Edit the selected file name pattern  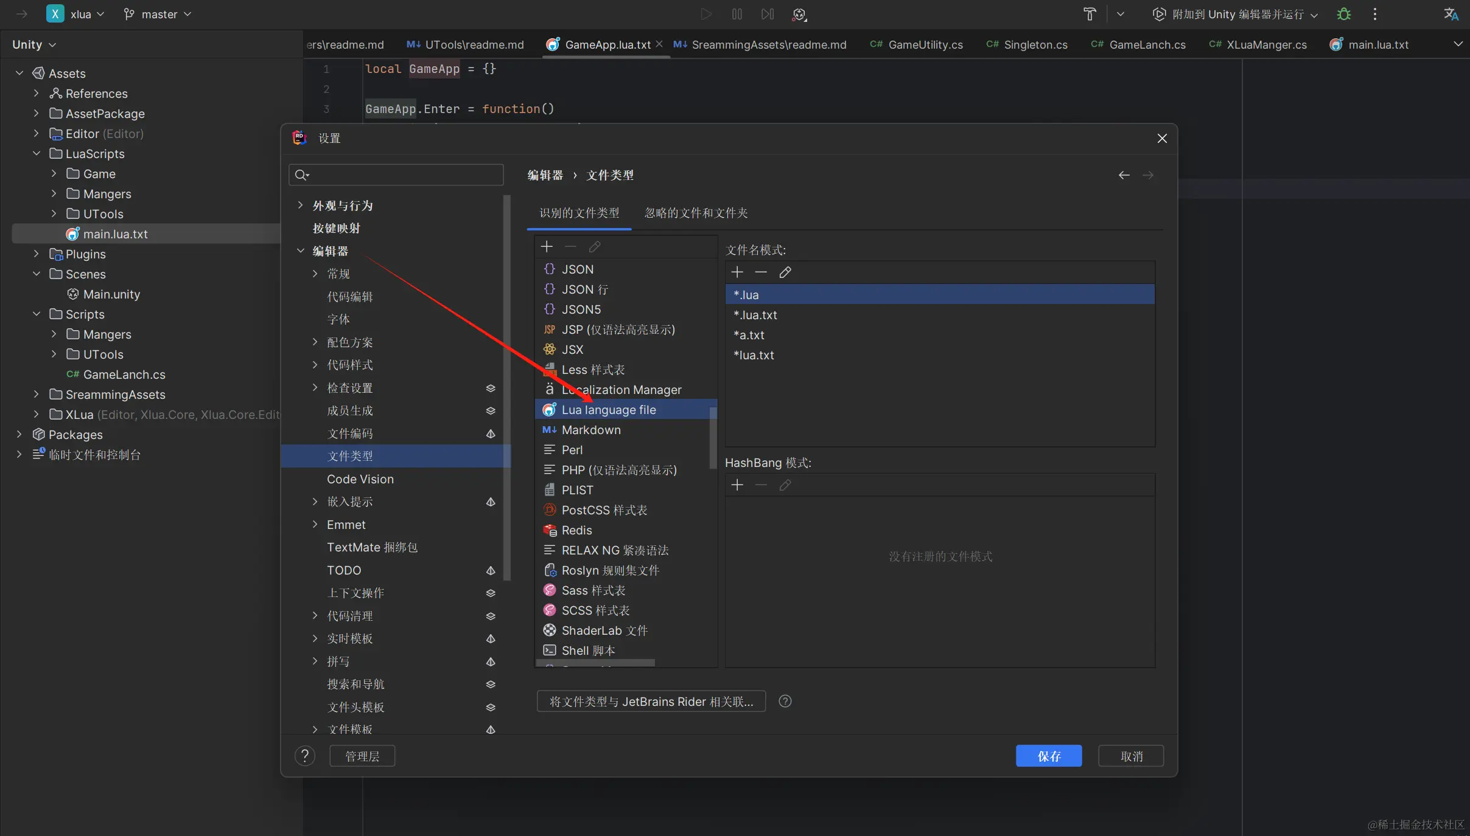click(x=785, y=272)
